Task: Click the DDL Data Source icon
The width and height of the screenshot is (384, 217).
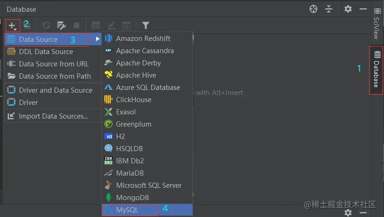Action: [11, 51]
